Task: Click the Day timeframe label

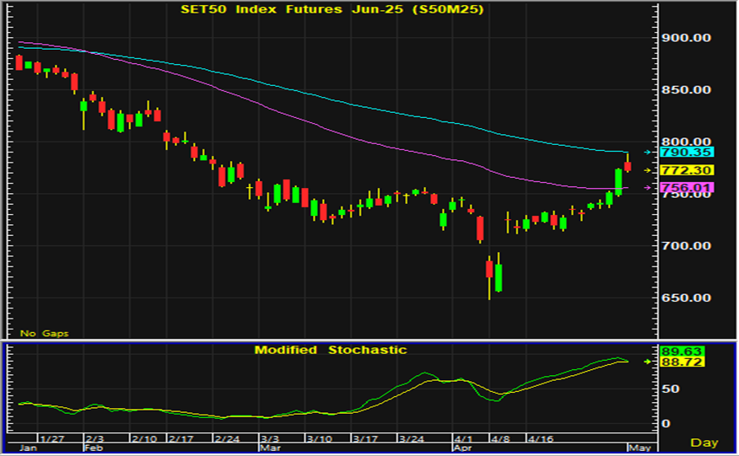Action: (704, 443)
